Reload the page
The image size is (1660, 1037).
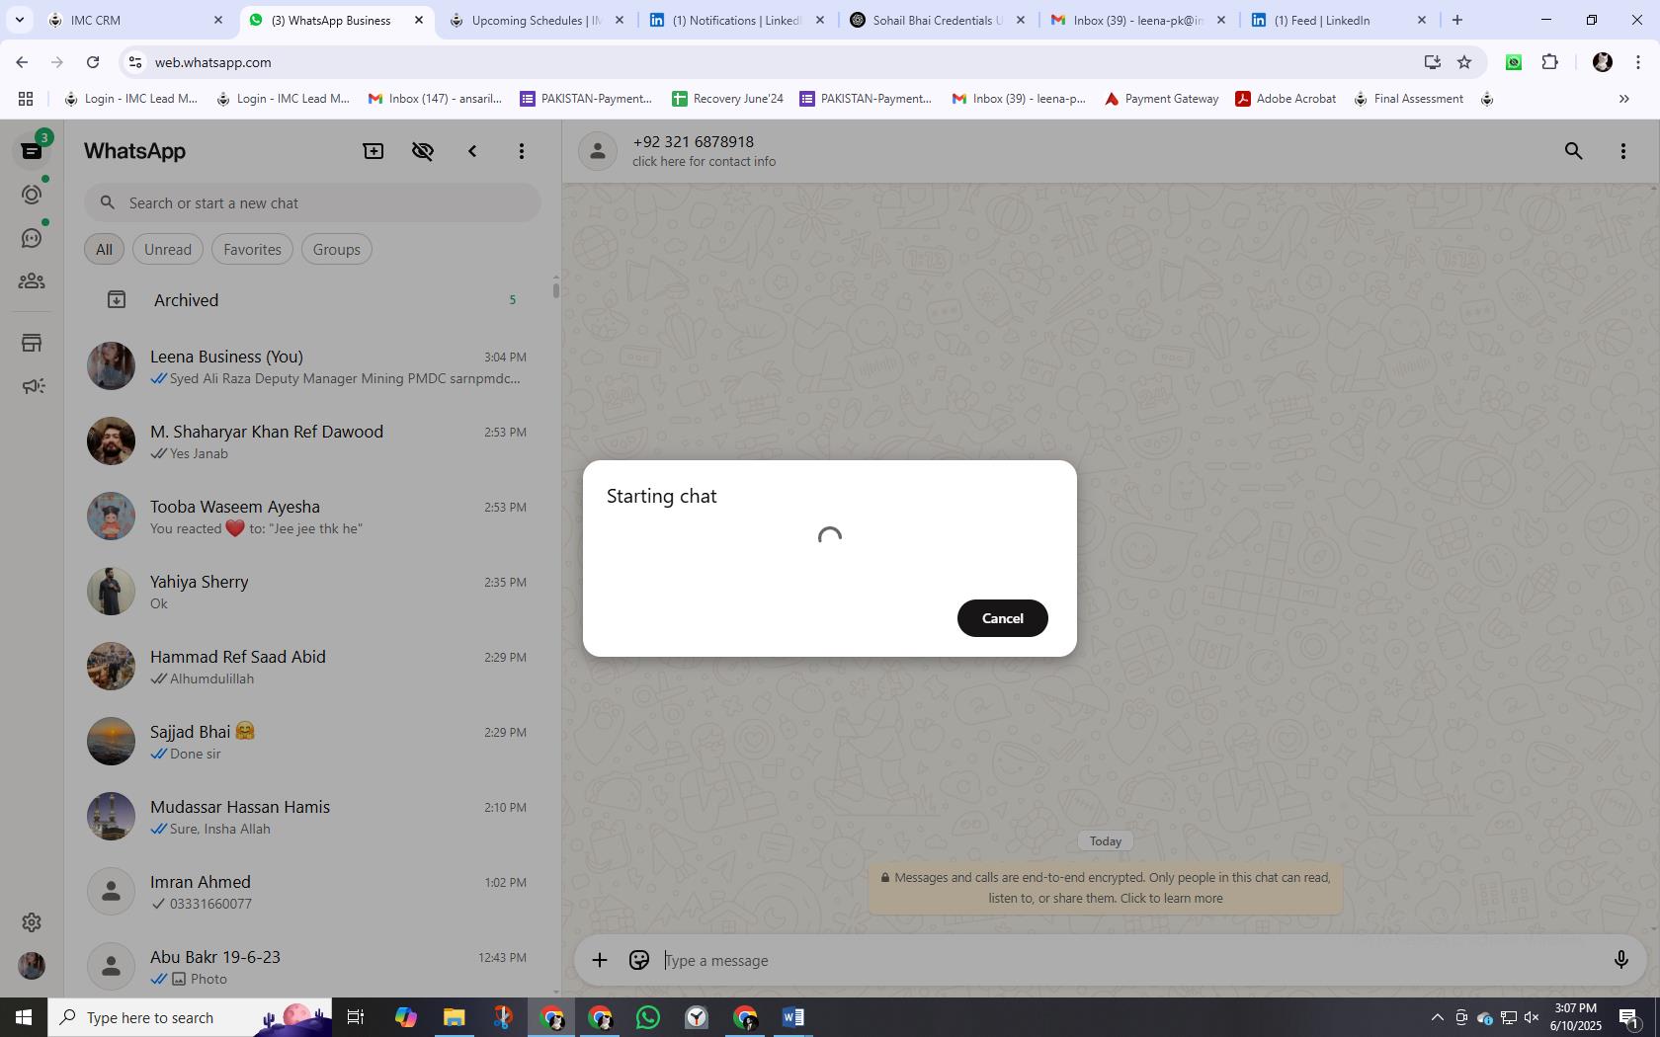point(93,62)
